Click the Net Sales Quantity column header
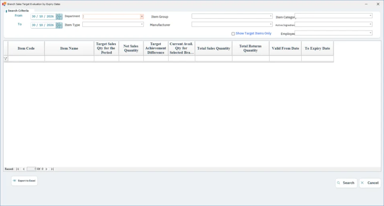 pos(131,48)
